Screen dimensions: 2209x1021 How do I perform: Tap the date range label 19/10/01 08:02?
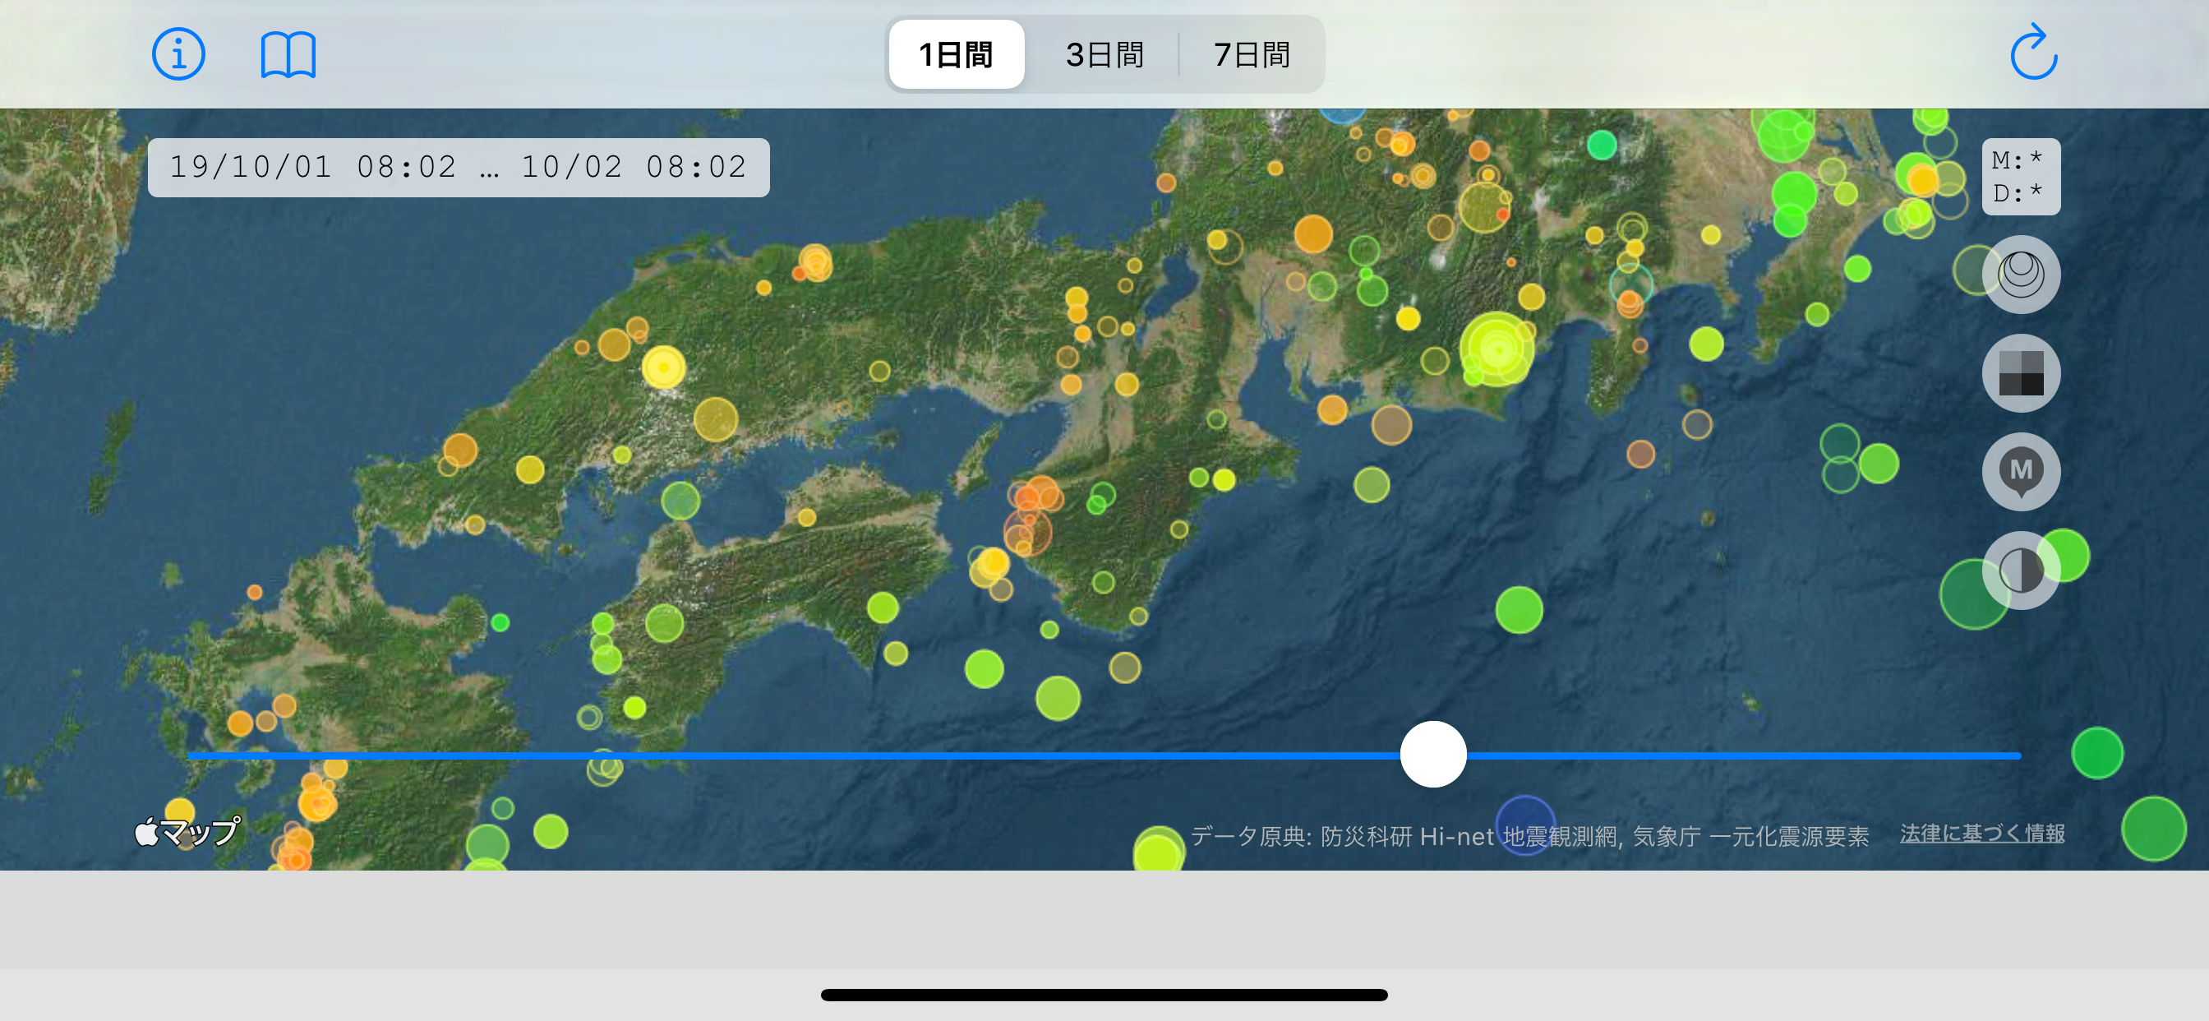click(459, 168)
